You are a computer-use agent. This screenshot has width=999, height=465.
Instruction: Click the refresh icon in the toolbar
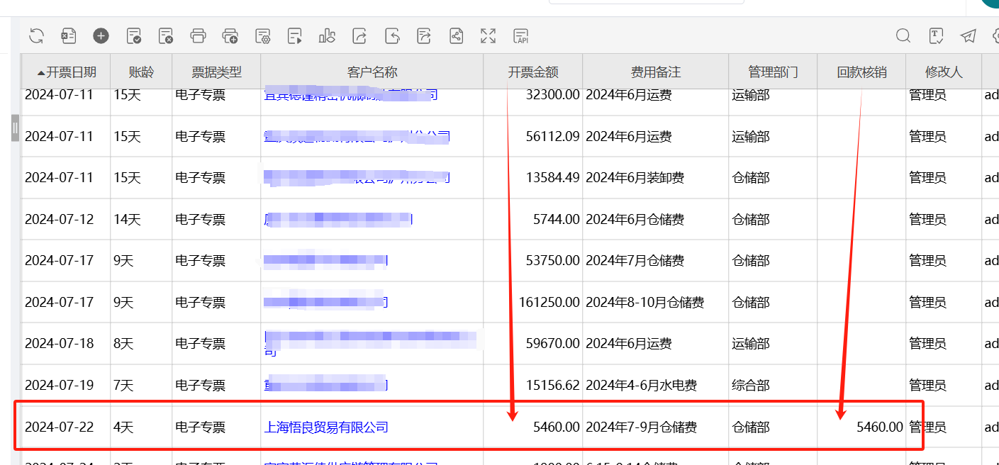(x=36, y=35)
